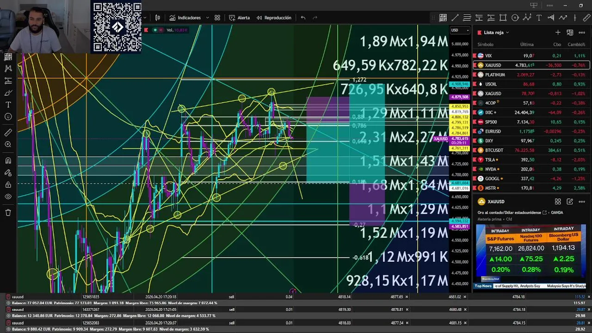Viewport: 592px width, 333px height.
Task: Select NVDA in the watchlist
Action: point(531,169)
